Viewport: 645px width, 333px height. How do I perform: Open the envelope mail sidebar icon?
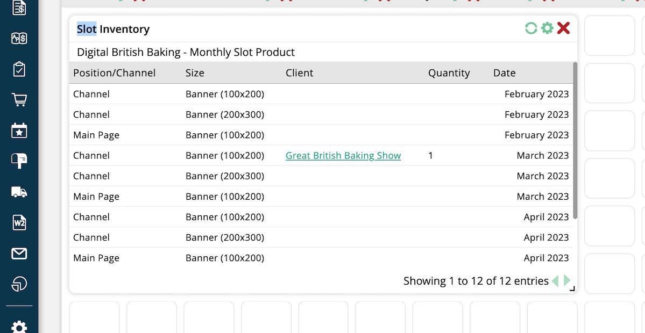pos(19,253)
